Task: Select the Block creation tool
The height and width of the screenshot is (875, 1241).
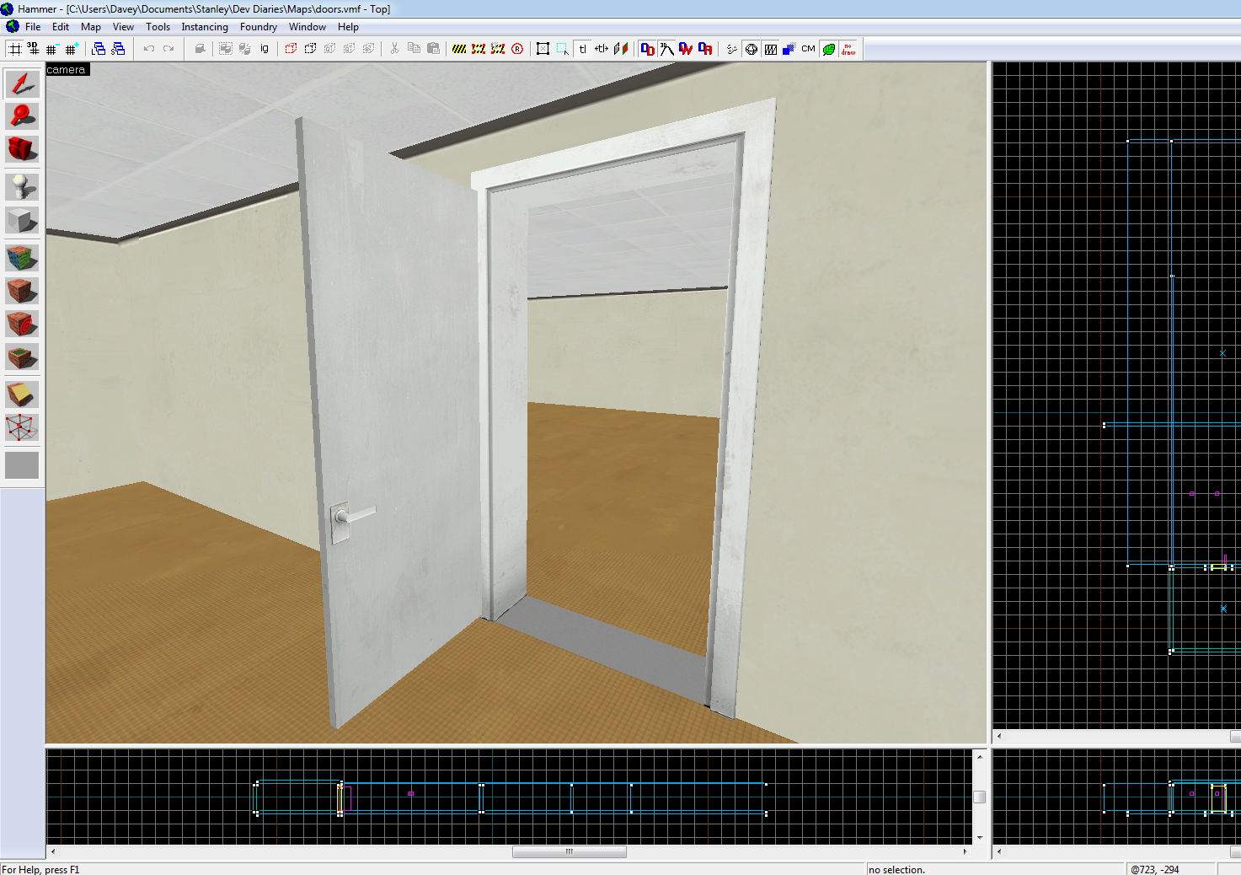Action: pos(22,220)
